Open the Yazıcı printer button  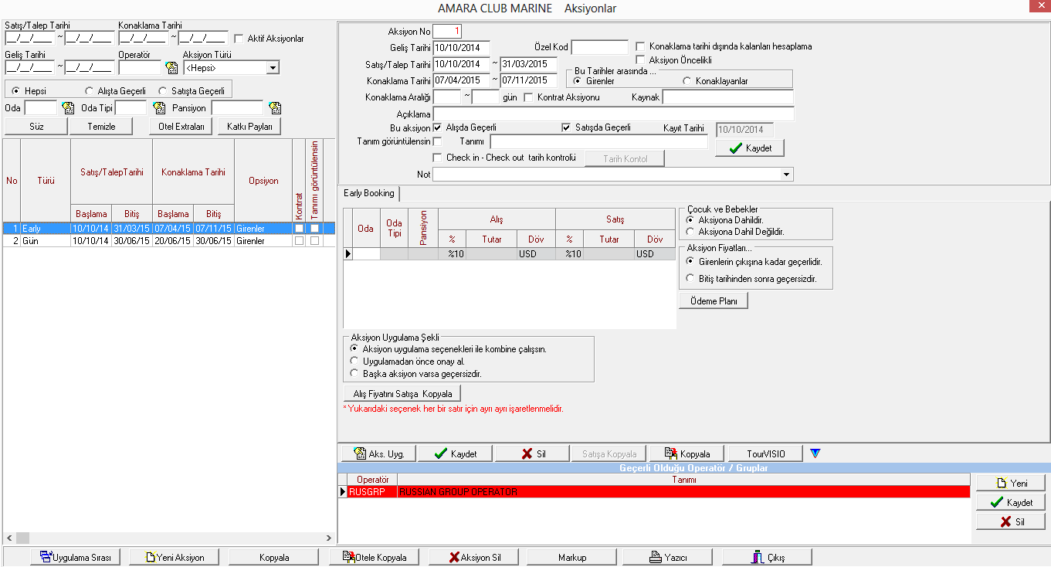pos(667,557)
